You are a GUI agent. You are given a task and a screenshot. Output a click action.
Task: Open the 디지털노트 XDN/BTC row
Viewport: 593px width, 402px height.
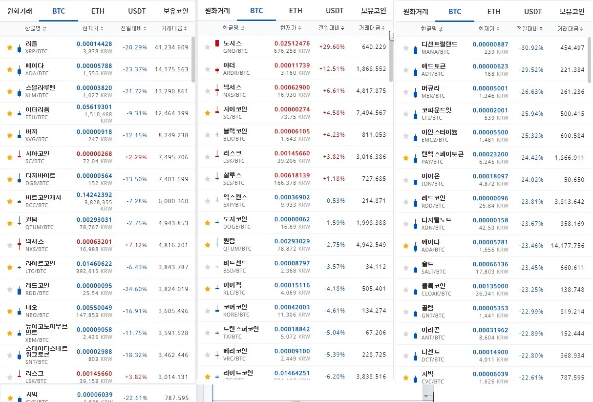pyautogui.click(x=492, y=224)
